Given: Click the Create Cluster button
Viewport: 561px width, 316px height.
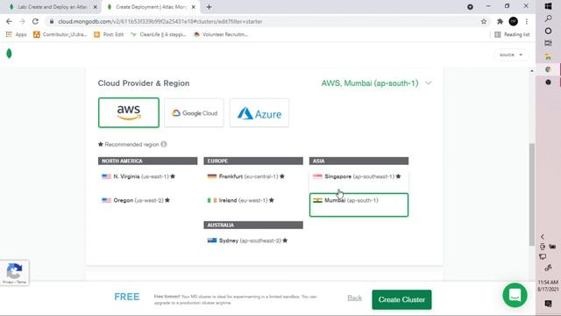Looking at the screenshot, I should [x=401, y=299].
